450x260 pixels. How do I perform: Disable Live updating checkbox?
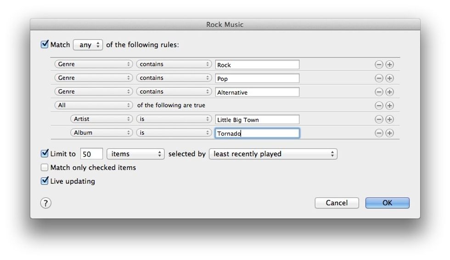click(x=45, y=181)
